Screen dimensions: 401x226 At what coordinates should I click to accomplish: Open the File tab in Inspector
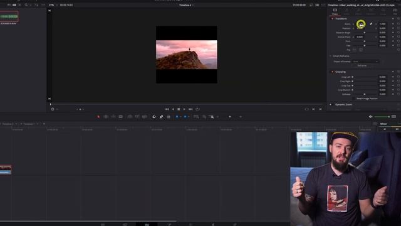pyautogui.click(x=395, y=11)
